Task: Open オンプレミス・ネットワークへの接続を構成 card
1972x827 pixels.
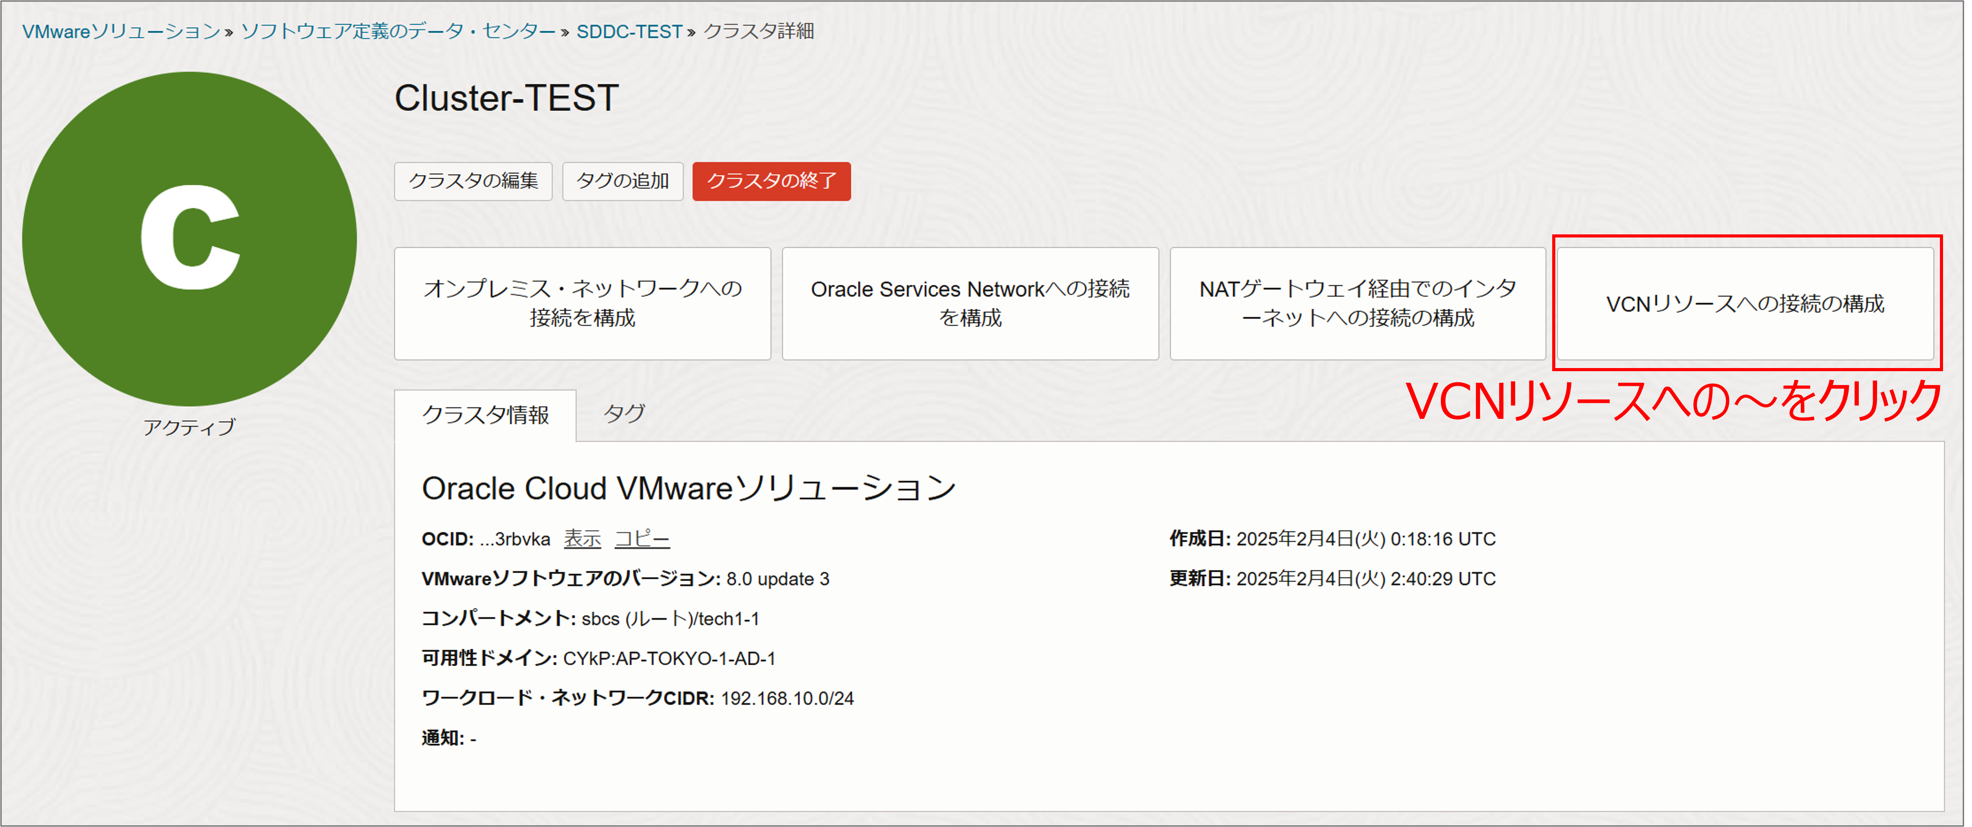Action: [x=582, y=303]
